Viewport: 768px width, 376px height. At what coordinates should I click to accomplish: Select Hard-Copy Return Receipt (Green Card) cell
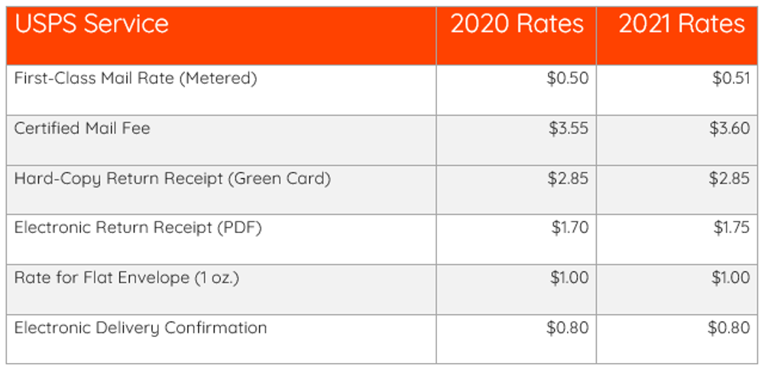coord(221,190)
